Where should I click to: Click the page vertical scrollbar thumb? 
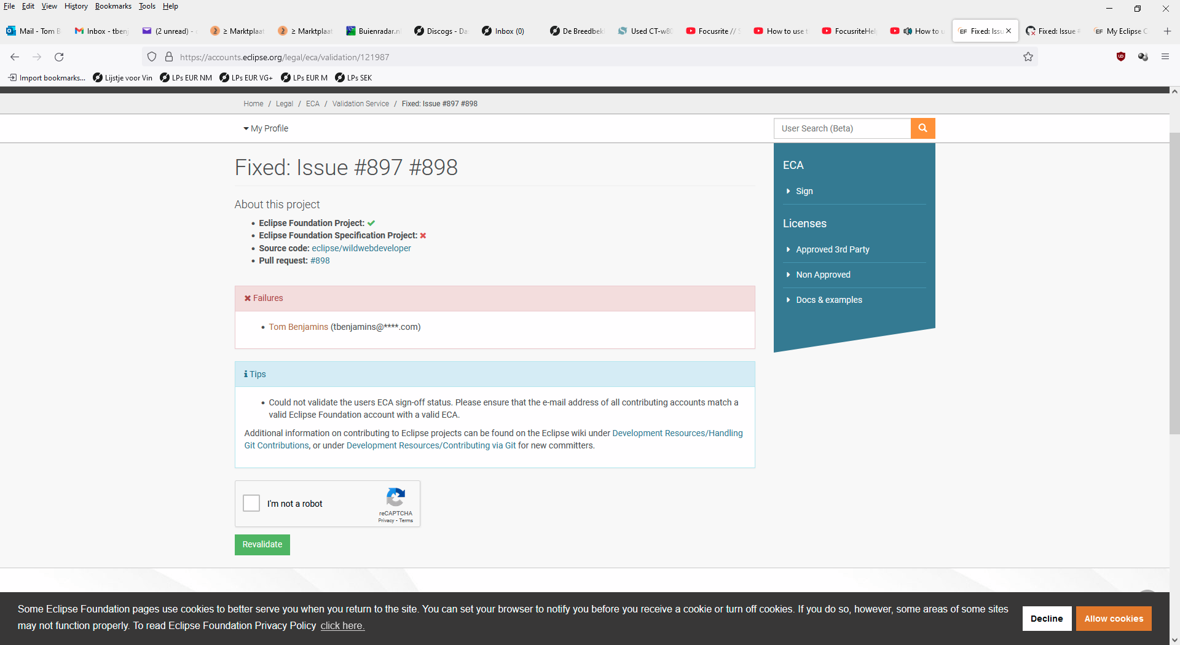1174,283
